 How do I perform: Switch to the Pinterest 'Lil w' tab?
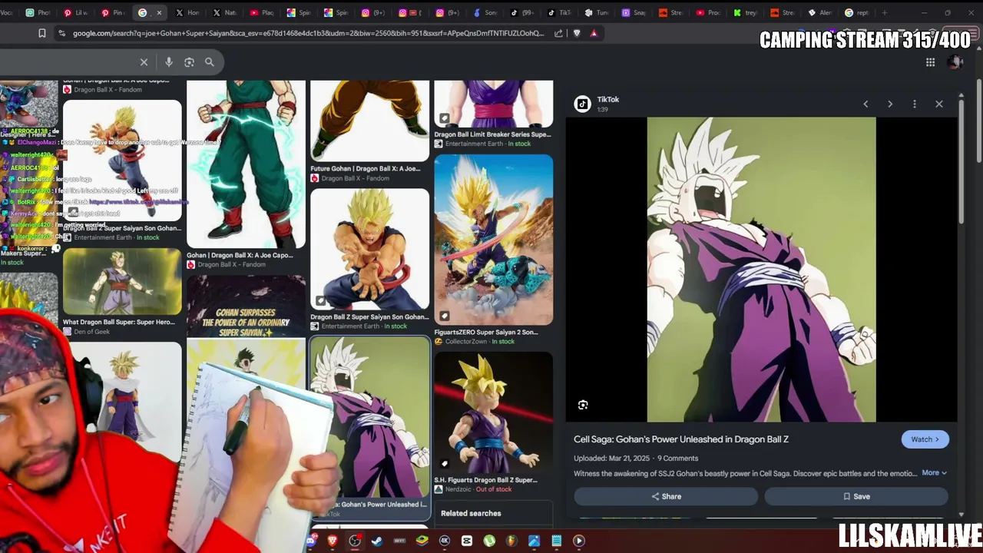pyautogui.click(x=76, y=13)
